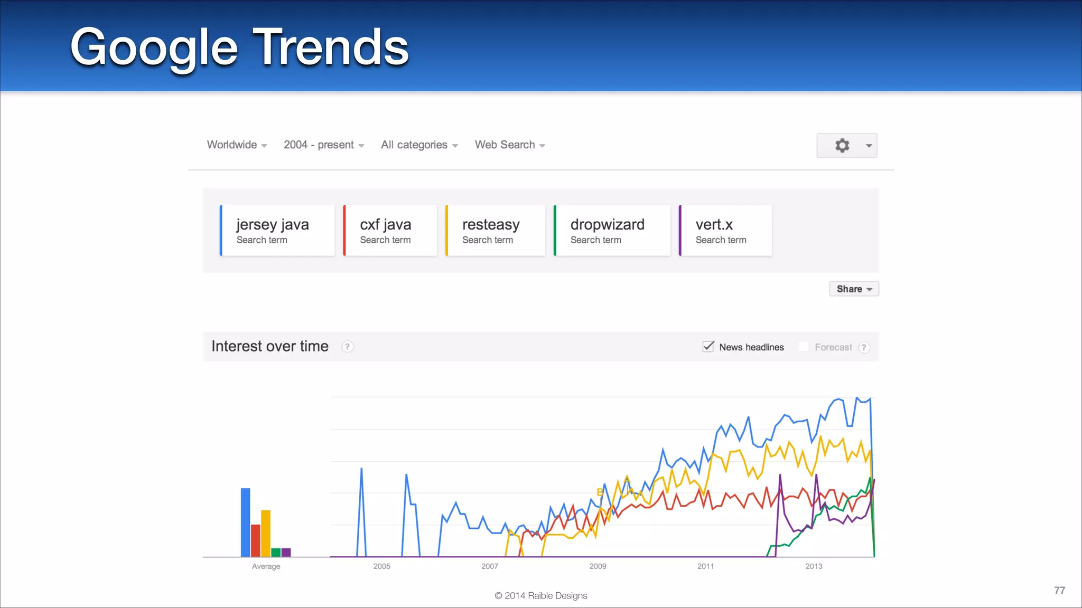
Task: Select the cxf java search term card
Action: tap(390, 231)
